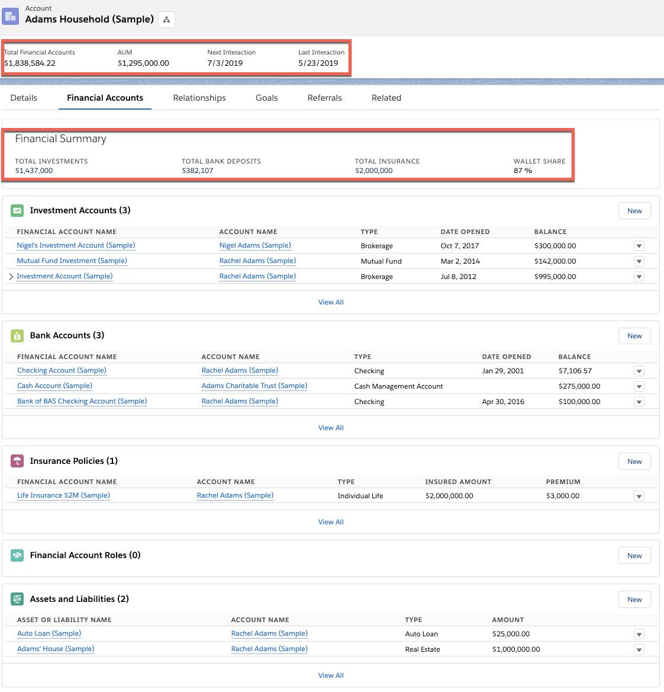Image resolution: width=664 pixels, height=692 pixels.
Task: Click the Account record type icon in header
Action: [9, 15]
